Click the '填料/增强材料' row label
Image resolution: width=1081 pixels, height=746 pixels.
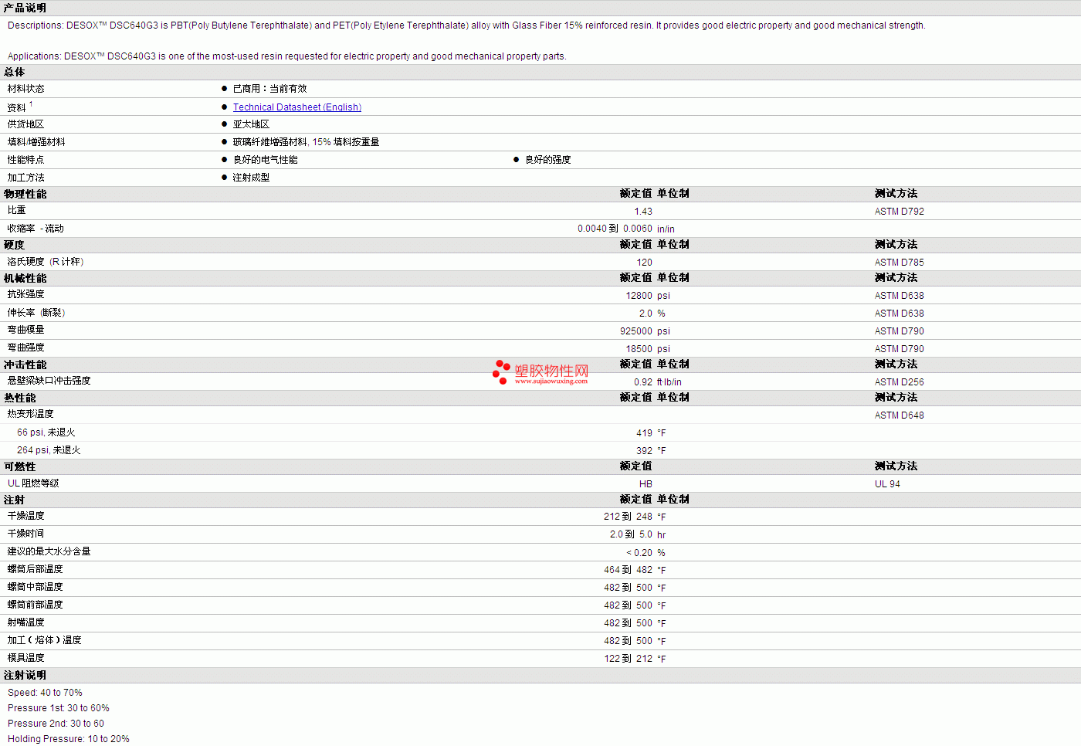click(36, 142)
